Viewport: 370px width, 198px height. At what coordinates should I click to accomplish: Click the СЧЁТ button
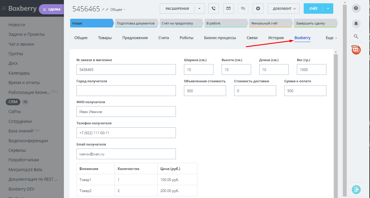pos(313,9)
